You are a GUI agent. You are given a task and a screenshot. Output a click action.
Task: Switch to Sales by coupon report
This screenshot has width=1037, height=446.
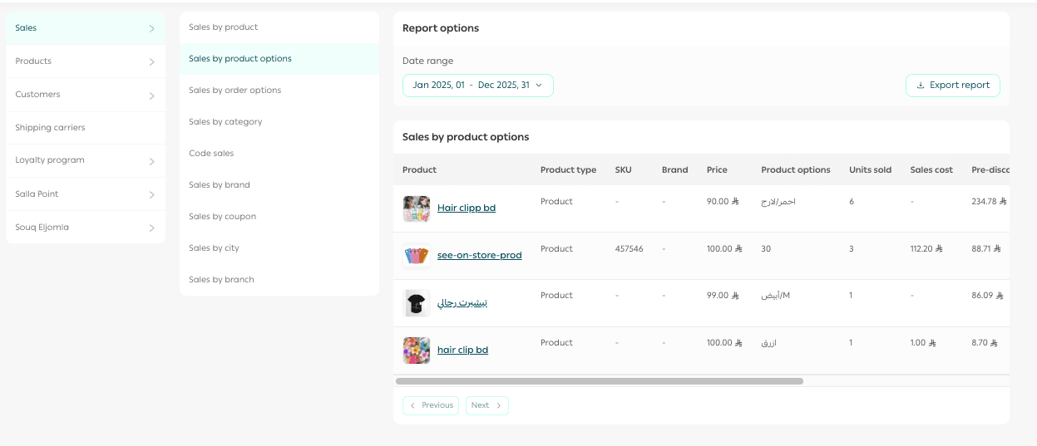[222, 217]
